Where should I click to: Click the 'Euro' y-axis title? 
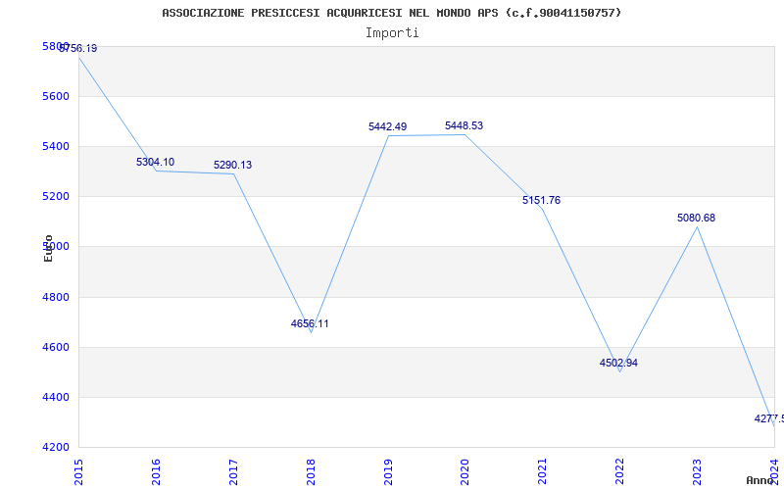tap(48, 248)
